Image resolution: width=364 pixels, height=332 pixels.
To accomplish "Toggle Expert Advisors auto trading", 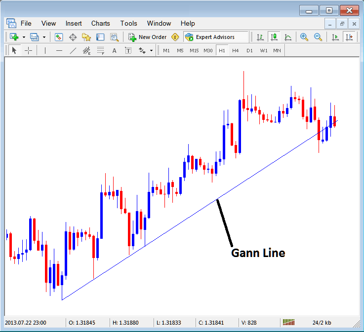I will tap(210, 37).
